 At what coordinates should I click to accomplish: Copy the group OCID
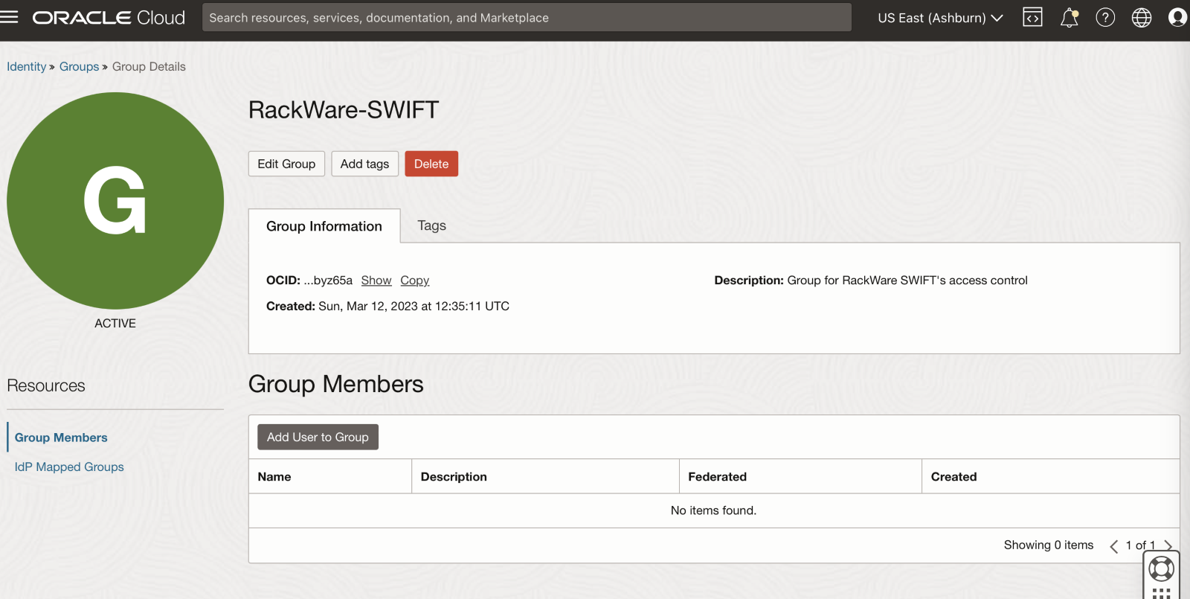415,281
